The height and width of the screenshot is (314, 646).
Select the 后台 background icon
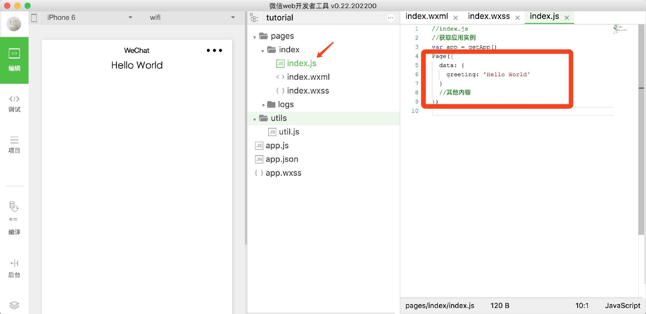tap(14, 268)
